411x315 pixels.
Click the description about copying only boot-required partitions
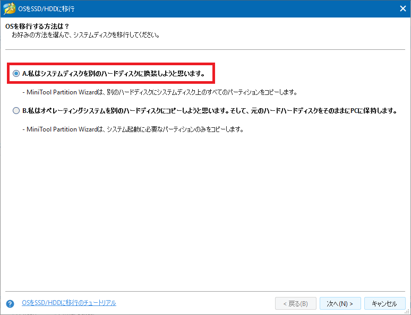tap(133, 129)
